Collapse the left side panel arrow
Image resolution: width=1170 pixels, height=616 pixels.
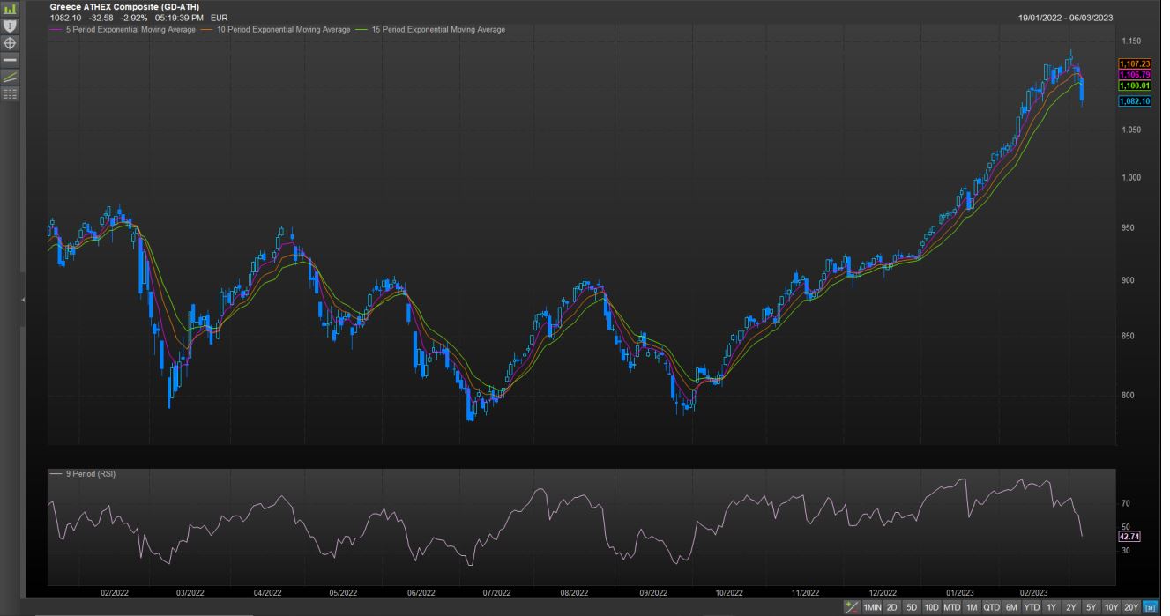(24, 301)
